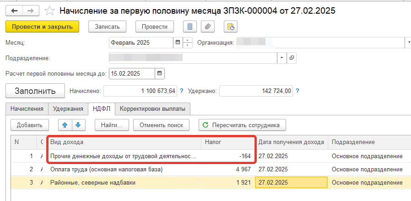Viewport: 411px width, 201px height.
Task: Click help question mark next to Начислено
Action: [181, 91]
